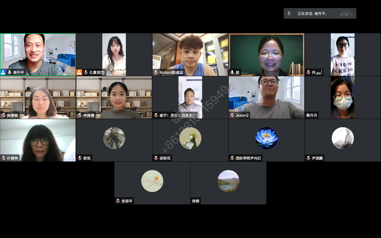381x238 pixels.
Task: Click the microphone icon beside 丽
Action: tap(232, 72)
